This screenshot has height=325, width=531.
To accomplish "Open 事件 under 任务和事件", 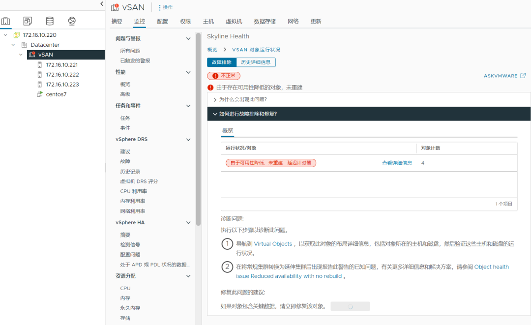I will pos(125,128).
